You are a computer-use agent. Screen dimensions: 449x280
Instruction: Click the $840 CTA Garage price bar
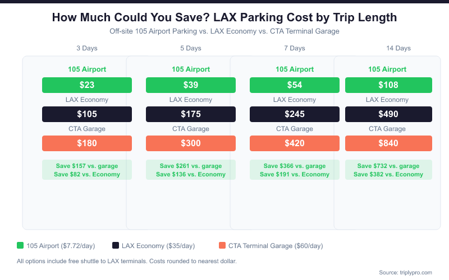tap(388, 143)
